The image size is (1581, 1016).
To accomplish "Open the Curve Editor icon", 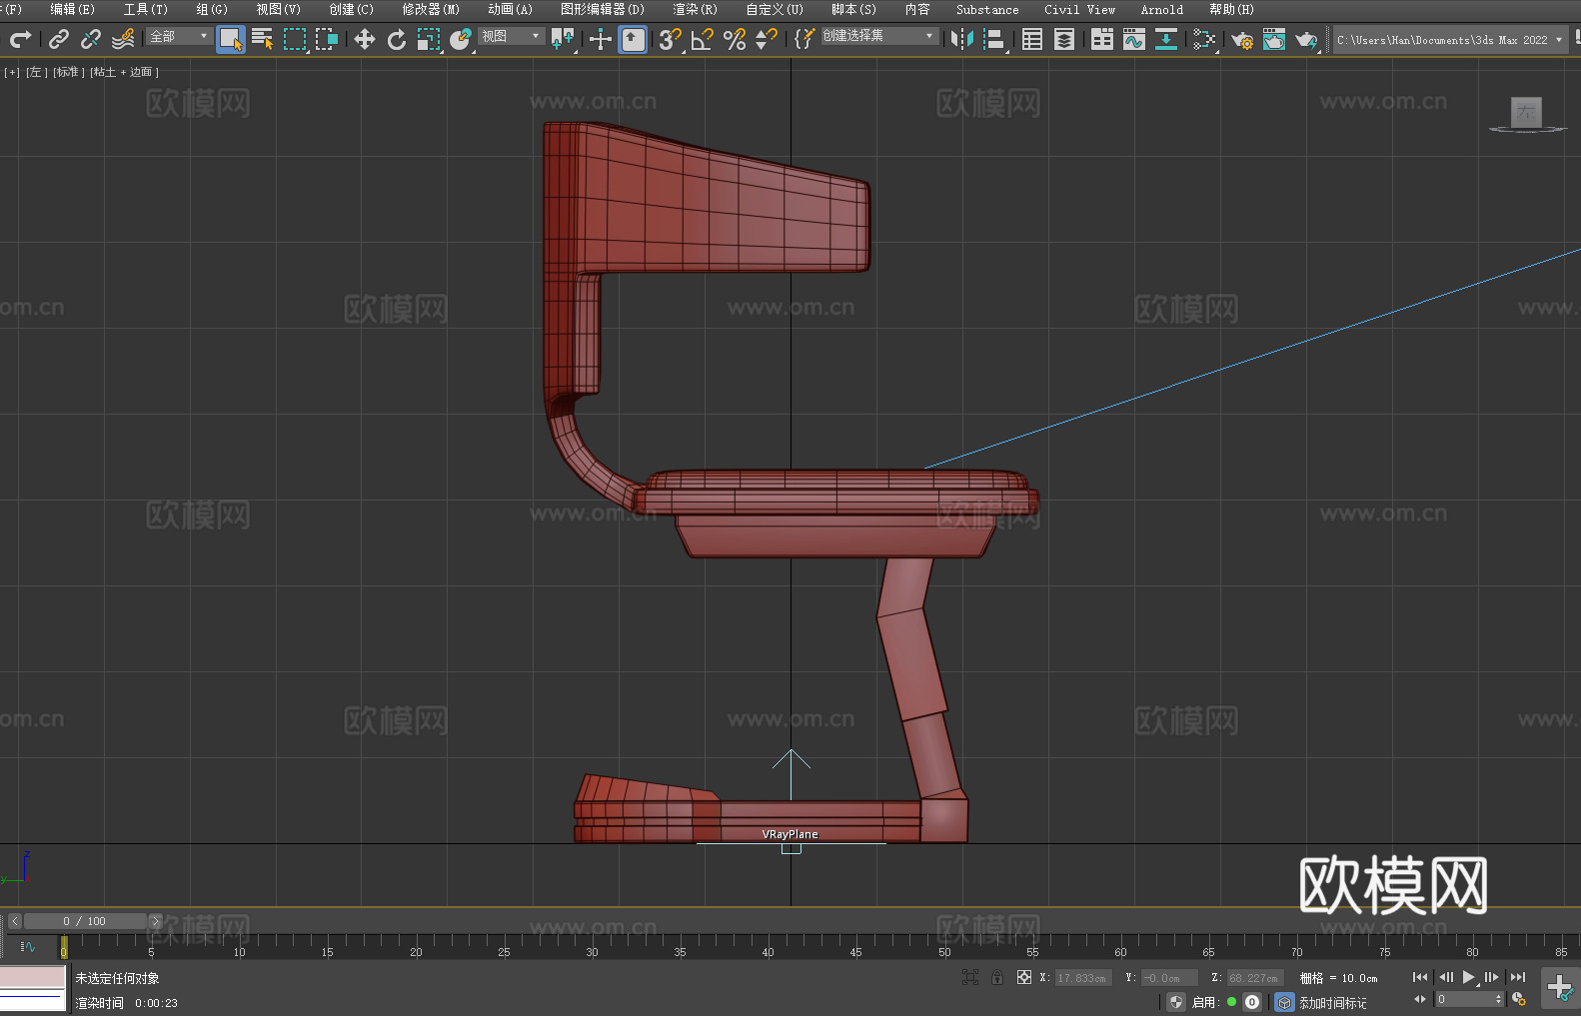I will (1134, 39).
